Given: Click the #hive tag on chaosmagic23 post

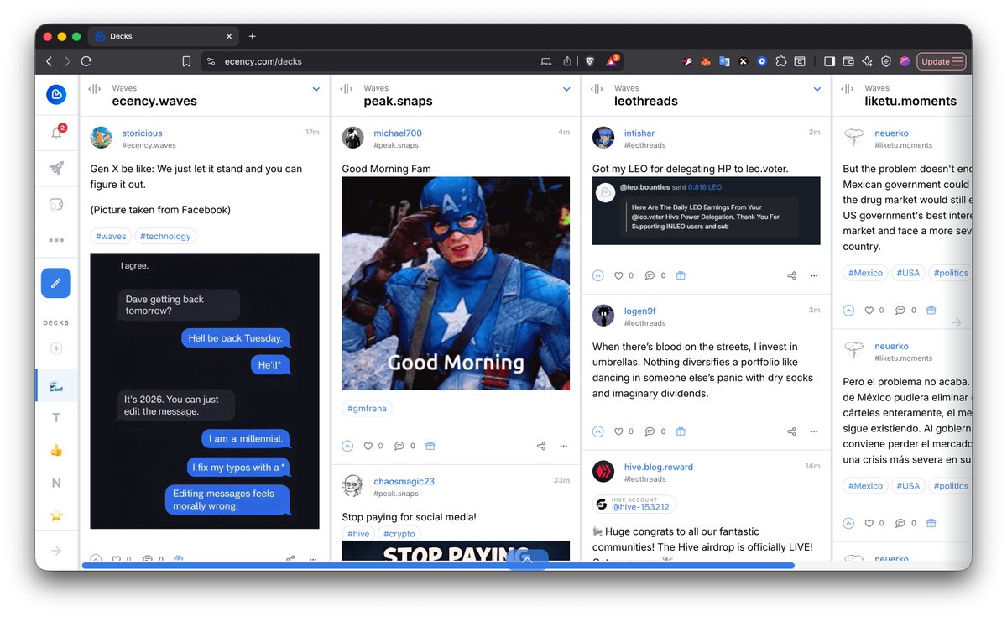Looking at the screenshot, I should click(x=358, y=534).
